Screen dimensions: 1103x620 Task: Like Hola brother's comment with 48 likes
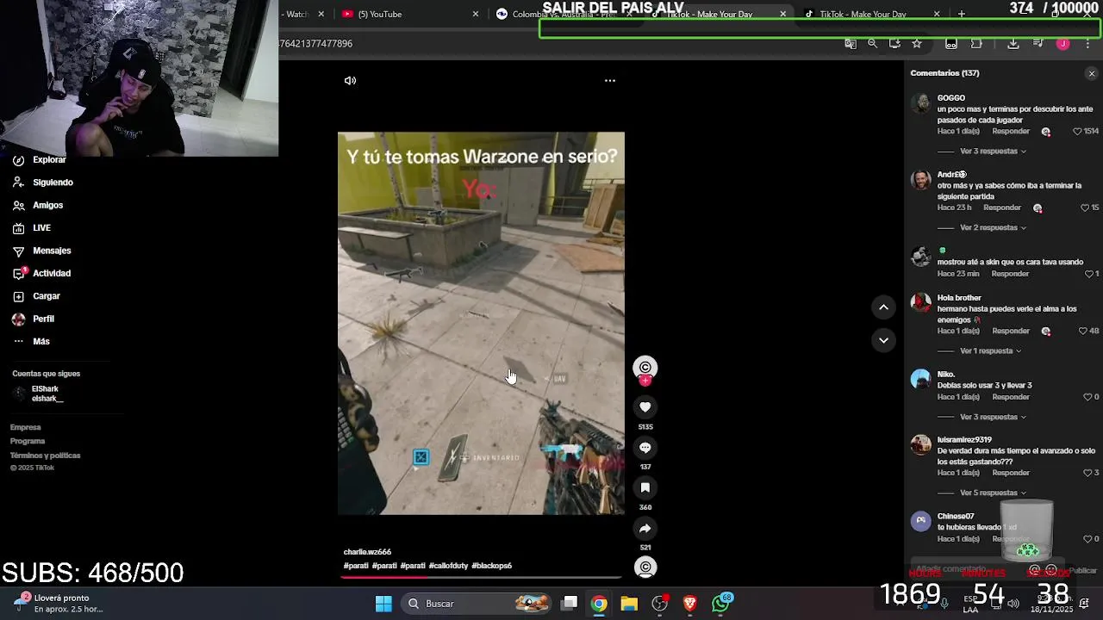1083,331
